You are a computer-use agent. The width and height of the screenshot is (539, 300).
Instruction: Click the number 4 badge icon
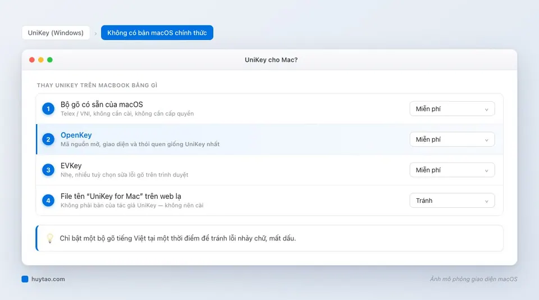(x=48, y=201)
